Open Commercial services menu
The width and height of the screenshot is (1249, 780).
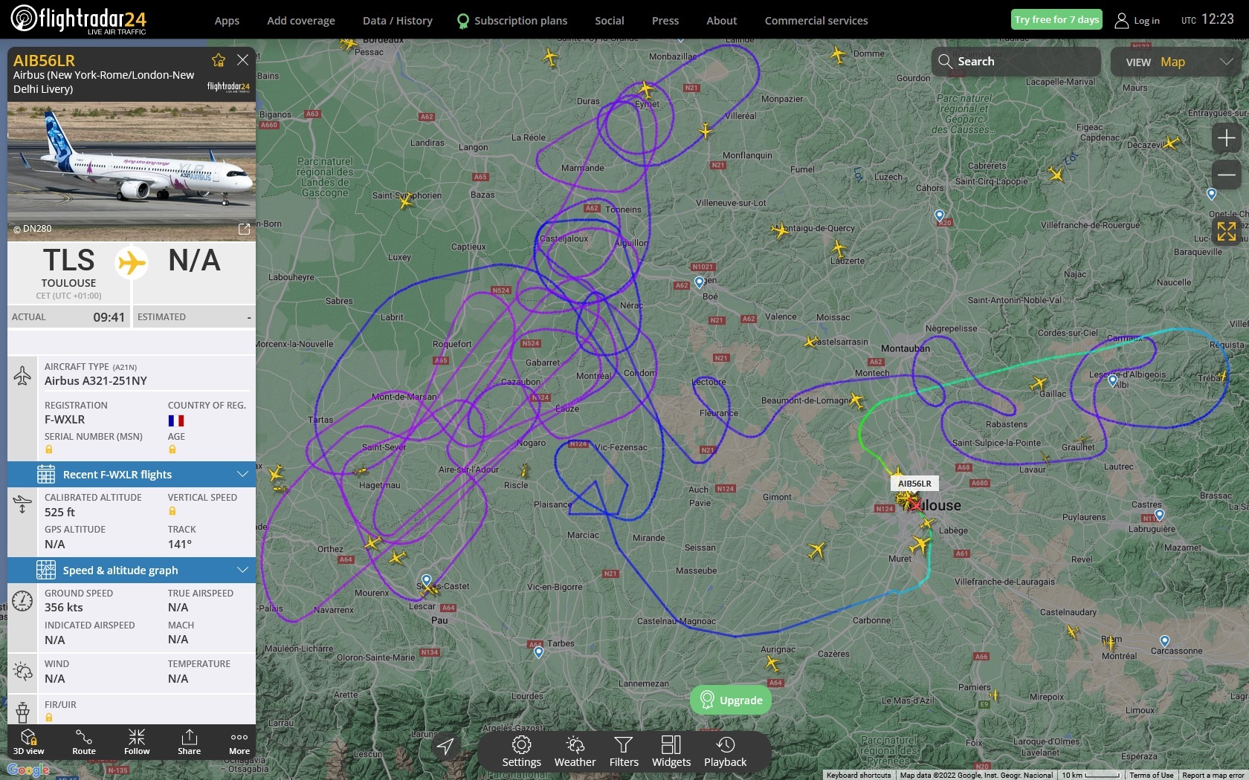point(816,21)
